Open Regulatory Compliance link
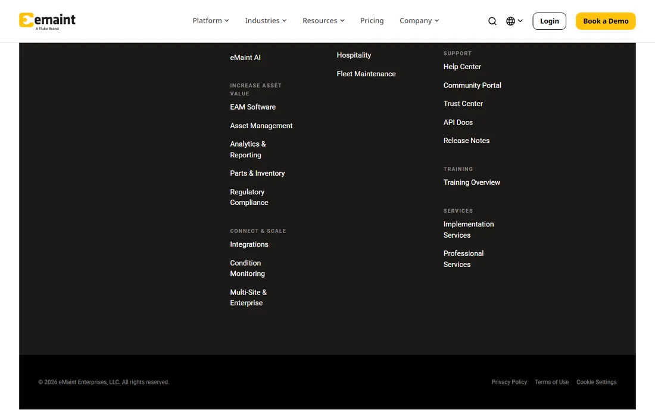Image resolution: width=655 pixels, height=410 pixels. [249, 197]
